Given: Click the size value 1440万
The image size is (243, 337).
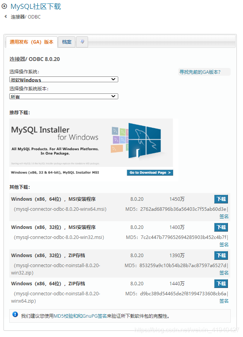Looking at the screenshot, I should pos(177,283).
